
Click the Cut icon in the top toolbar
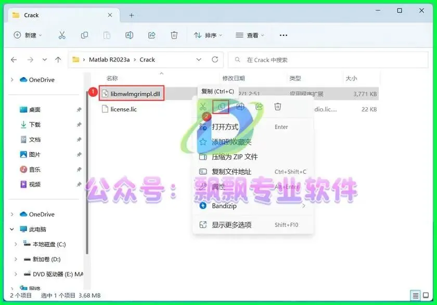(62, 35)
